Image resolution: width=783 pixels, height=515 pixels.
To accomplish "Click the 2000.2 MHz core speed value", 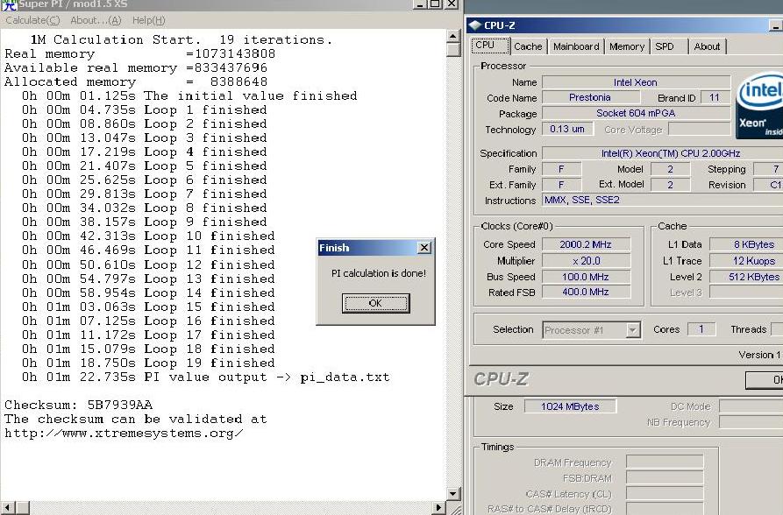I will point(586,244).
